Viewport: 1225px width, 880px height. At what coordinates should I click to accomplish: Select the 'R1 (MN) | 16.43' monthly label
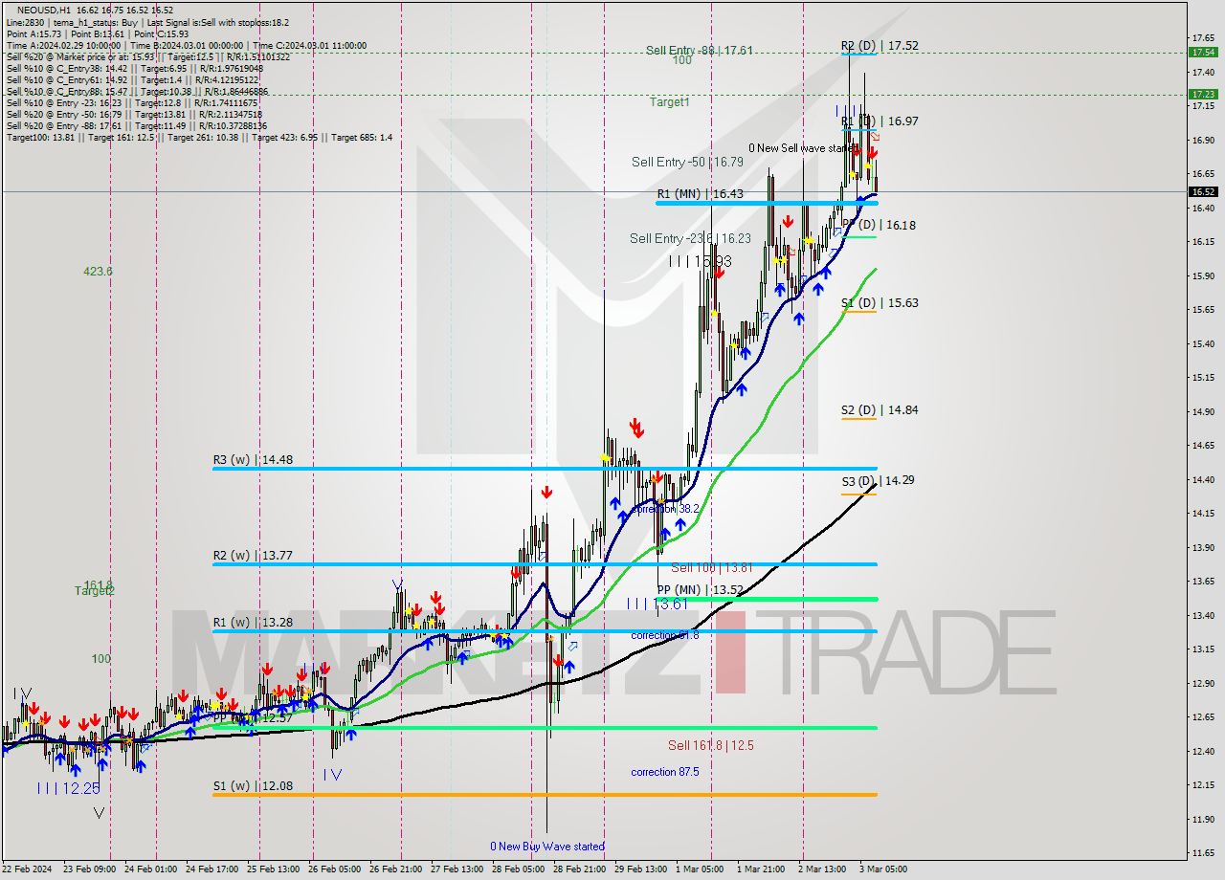pos(700,193)
